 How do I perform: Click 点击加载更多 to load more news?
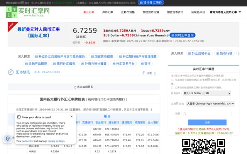tap(84, 87)
